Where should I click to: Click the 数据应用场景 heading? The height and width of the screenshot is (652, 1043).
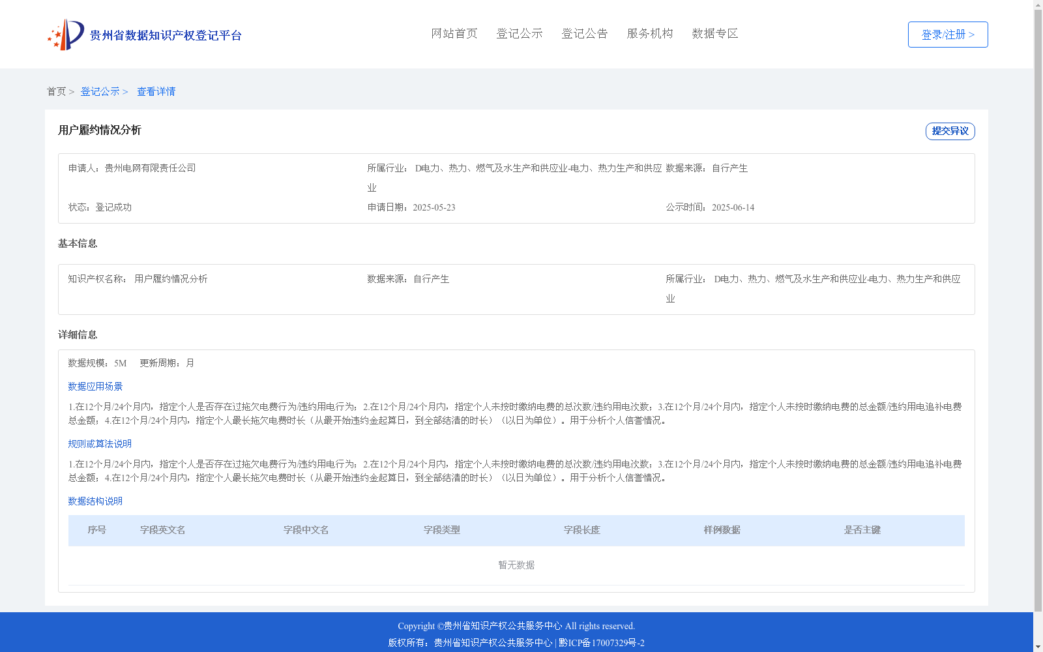tap(95, 387)
